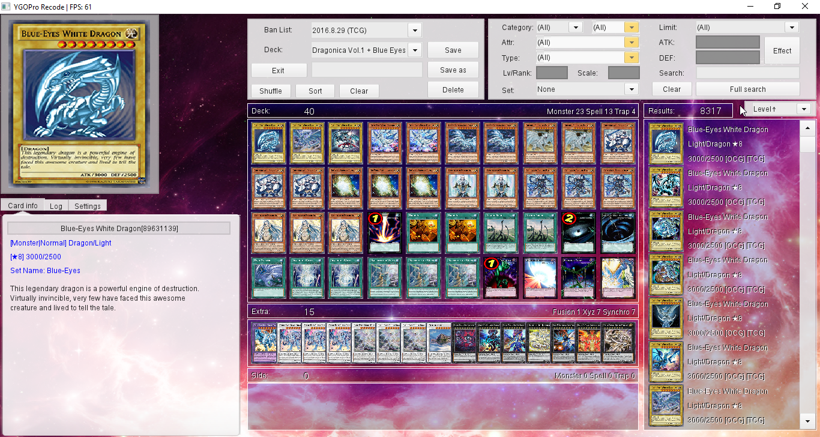Select the purple Fusion monster in Extra deck
Screen dimensions: 820x437
(x=264, y=343)
